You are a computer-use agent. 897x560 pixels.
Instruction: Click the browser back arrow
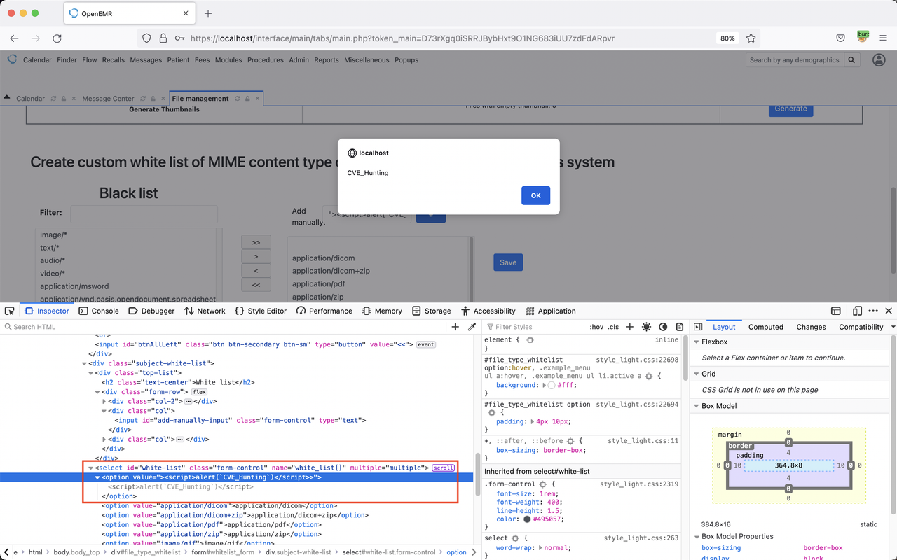pos(15,38)
